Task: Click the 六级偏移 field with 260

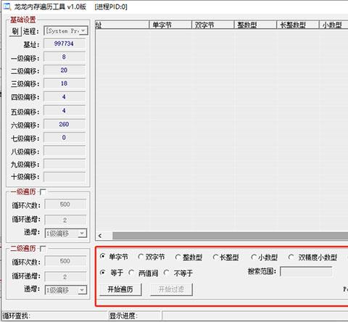Action: [x=65, y=124]
